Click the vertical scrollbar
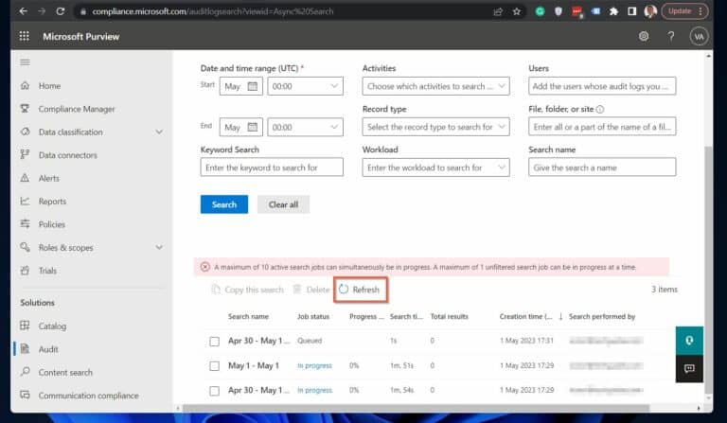Image resolution: width=727 pixels, height=423 pixels. pyautogui.click(x=708, y=269)
